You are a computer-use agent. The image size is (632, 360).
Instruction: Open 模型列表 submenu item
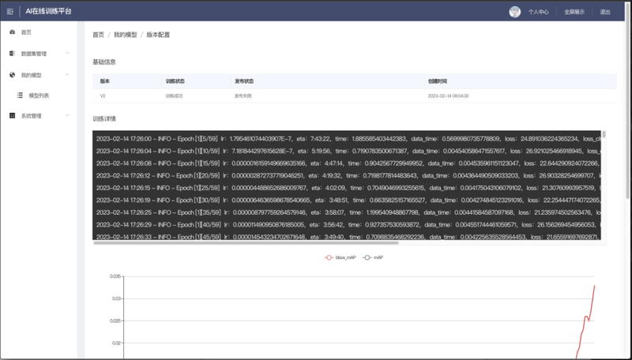[39, 96]
